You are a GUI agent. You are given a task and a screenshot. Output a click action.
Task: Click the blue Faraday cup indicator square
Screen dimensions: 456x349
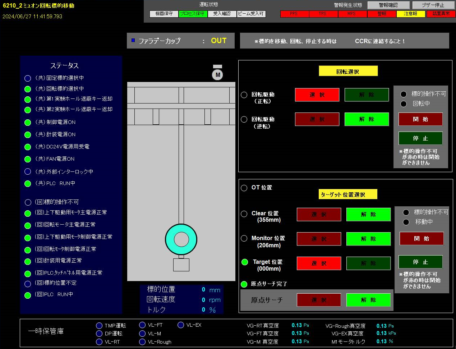pos(133,40)
